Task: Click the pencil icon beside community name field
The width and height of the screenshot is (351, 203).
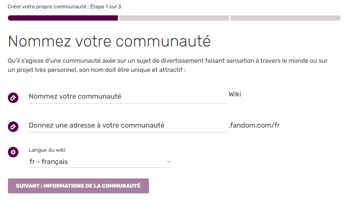Action: 13,98
